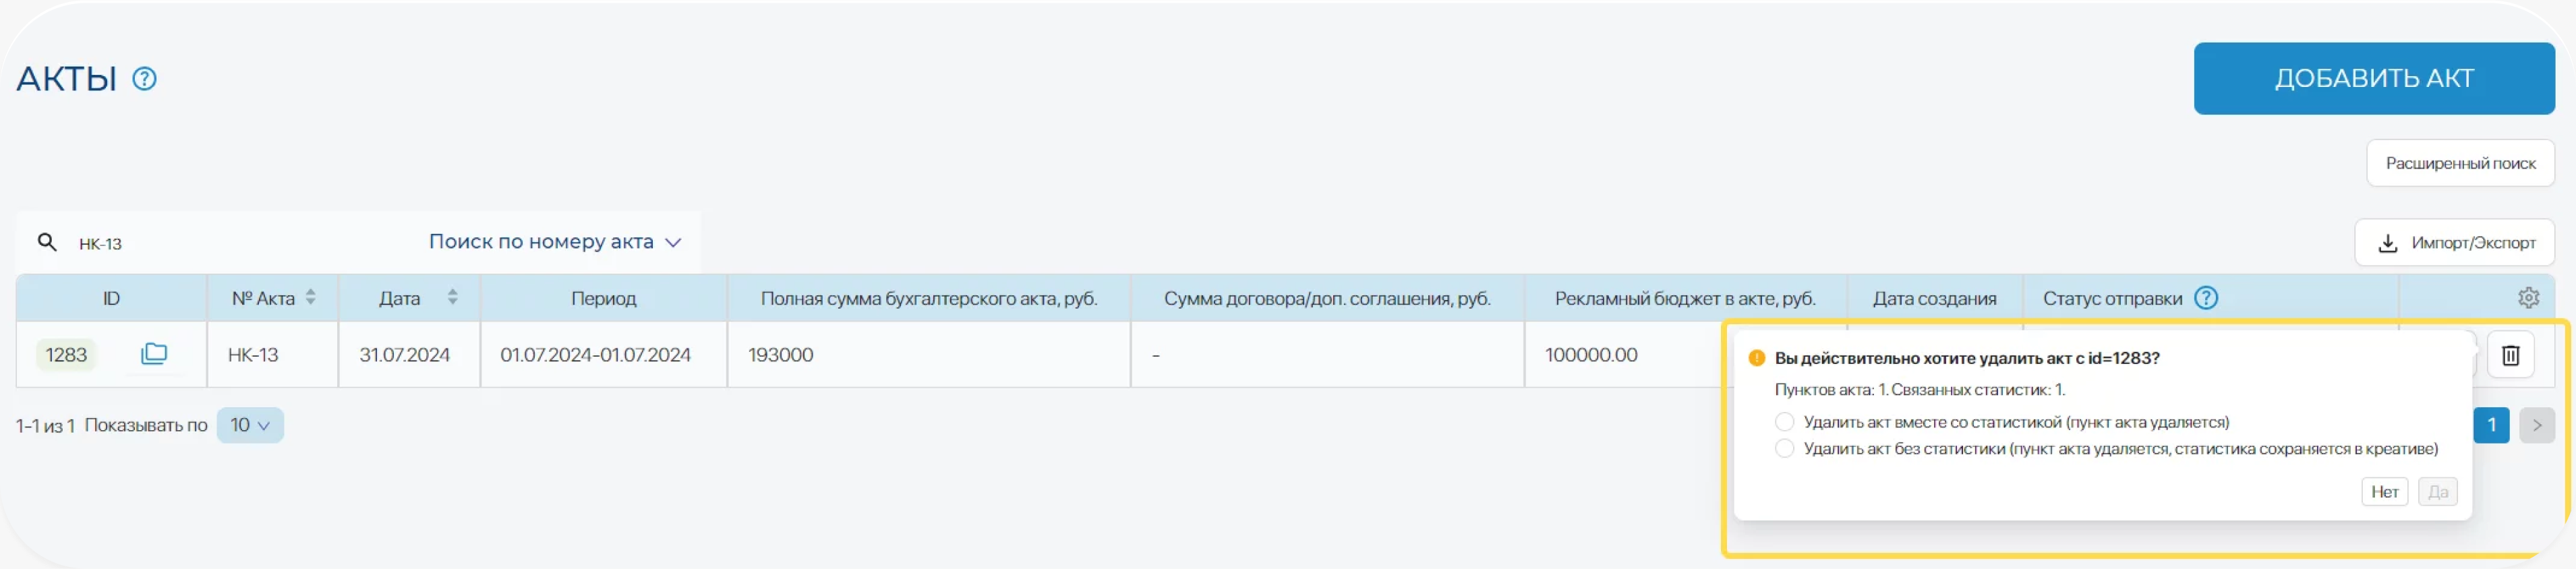This screenshot has width=2576, height=569.
Task: Click the trash delete icon in row
Action: [2510, 355]
